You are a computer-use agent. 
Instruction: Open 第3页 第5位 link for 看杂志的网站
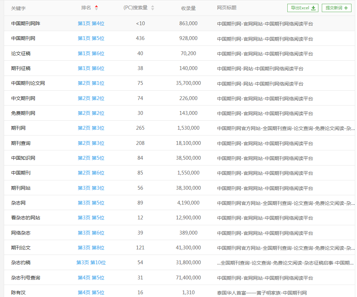pyautogui.click(x=90, y=218)
